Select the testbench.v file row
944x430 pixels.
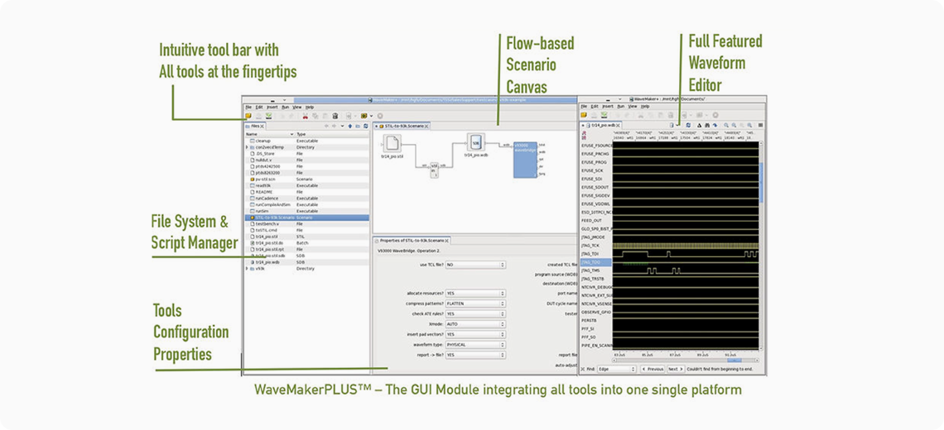tap(306, 224)
